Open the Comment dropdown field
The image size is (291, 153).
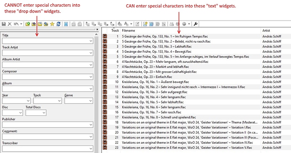click(x=48, y=137)
